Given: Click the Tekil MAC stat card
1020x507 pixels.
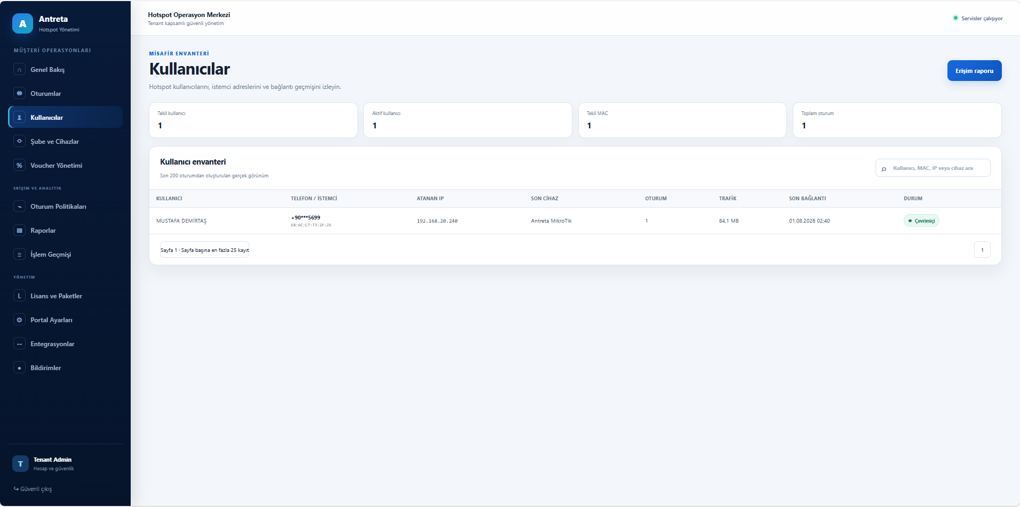Looking at the screenshot, I should coord(682,120).
